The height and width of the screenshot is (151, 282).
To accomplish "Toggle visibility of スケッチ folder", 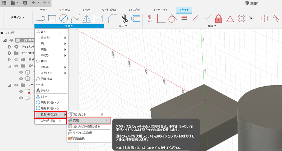I will pyautogui.click(x=16, y=85).
